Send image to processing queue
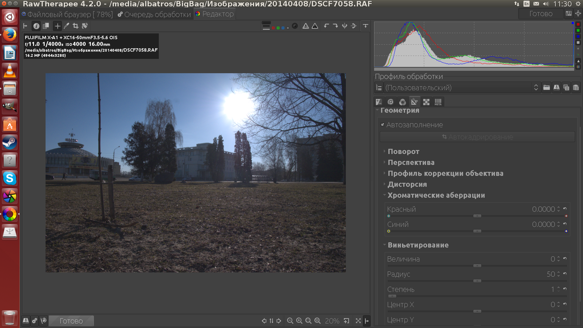 click(x=35, y=321)
